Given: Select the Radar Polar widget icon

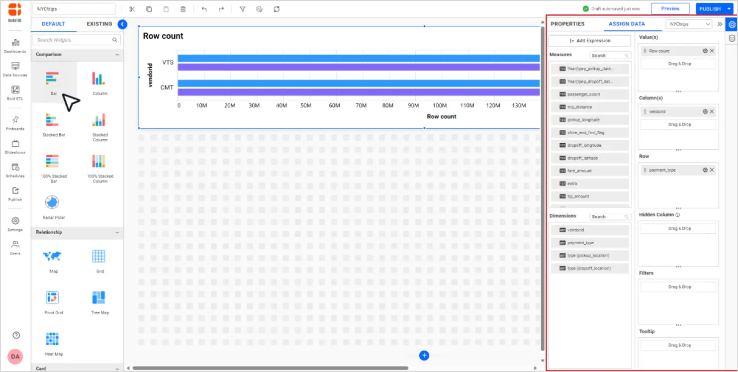Looking at the screenshot, I should (52, 202).
